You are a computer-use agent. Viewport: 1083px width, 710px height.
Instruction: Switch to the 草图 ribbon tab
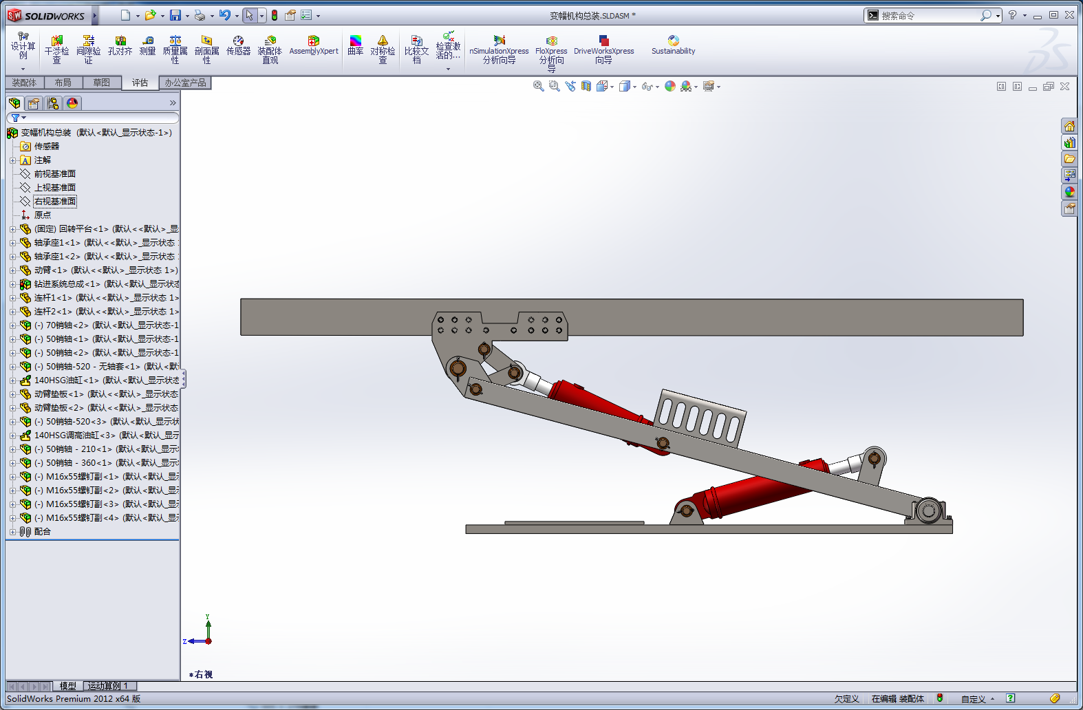pos(101,83)
